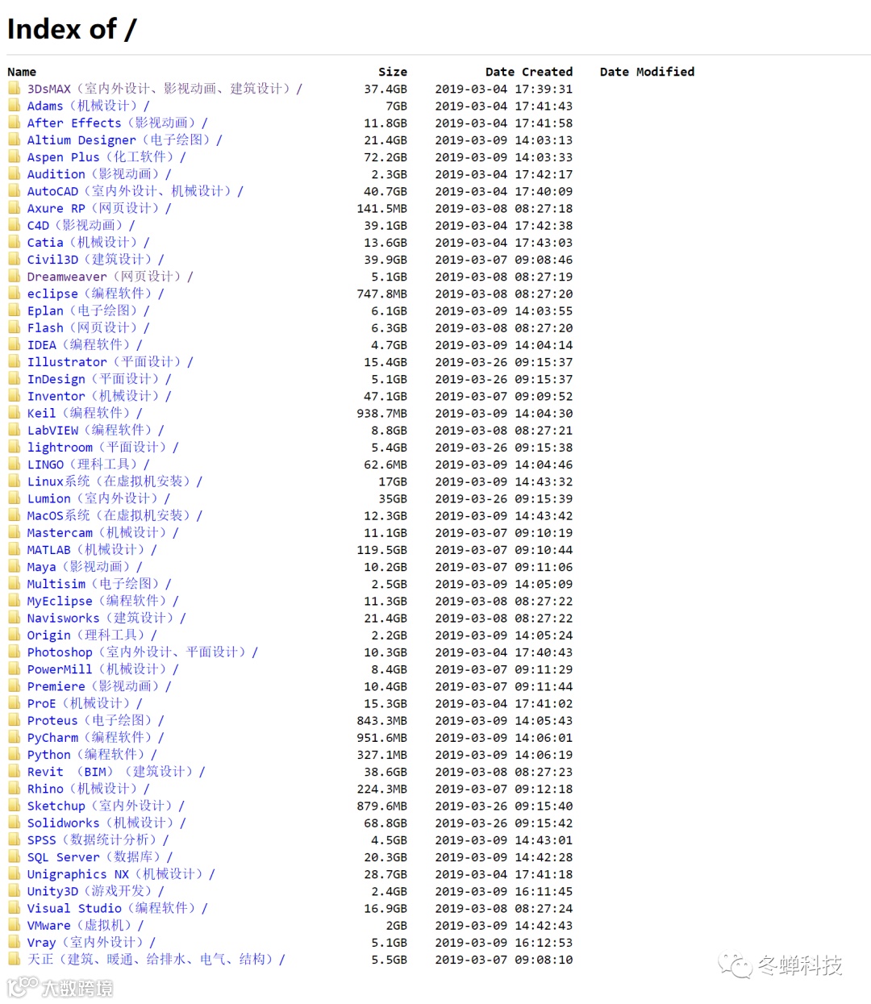Click the Index of / page heading
Image resolution: width=871 pixels, height=1004 pixels.
point(72,29)
